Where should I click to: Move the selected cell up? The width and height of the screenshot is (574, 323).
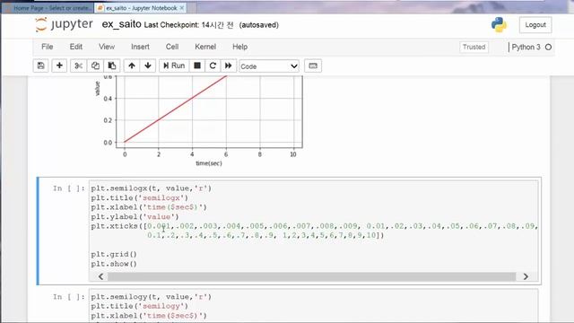point(132,65)
